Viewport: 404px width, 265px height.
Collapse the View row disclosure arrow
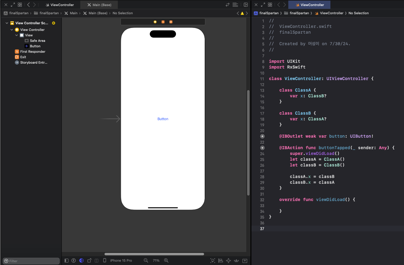(17, 35)
